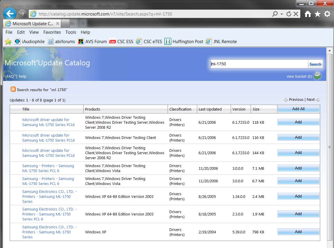Click the Add to Favorites bar star icon

[8, 41]
